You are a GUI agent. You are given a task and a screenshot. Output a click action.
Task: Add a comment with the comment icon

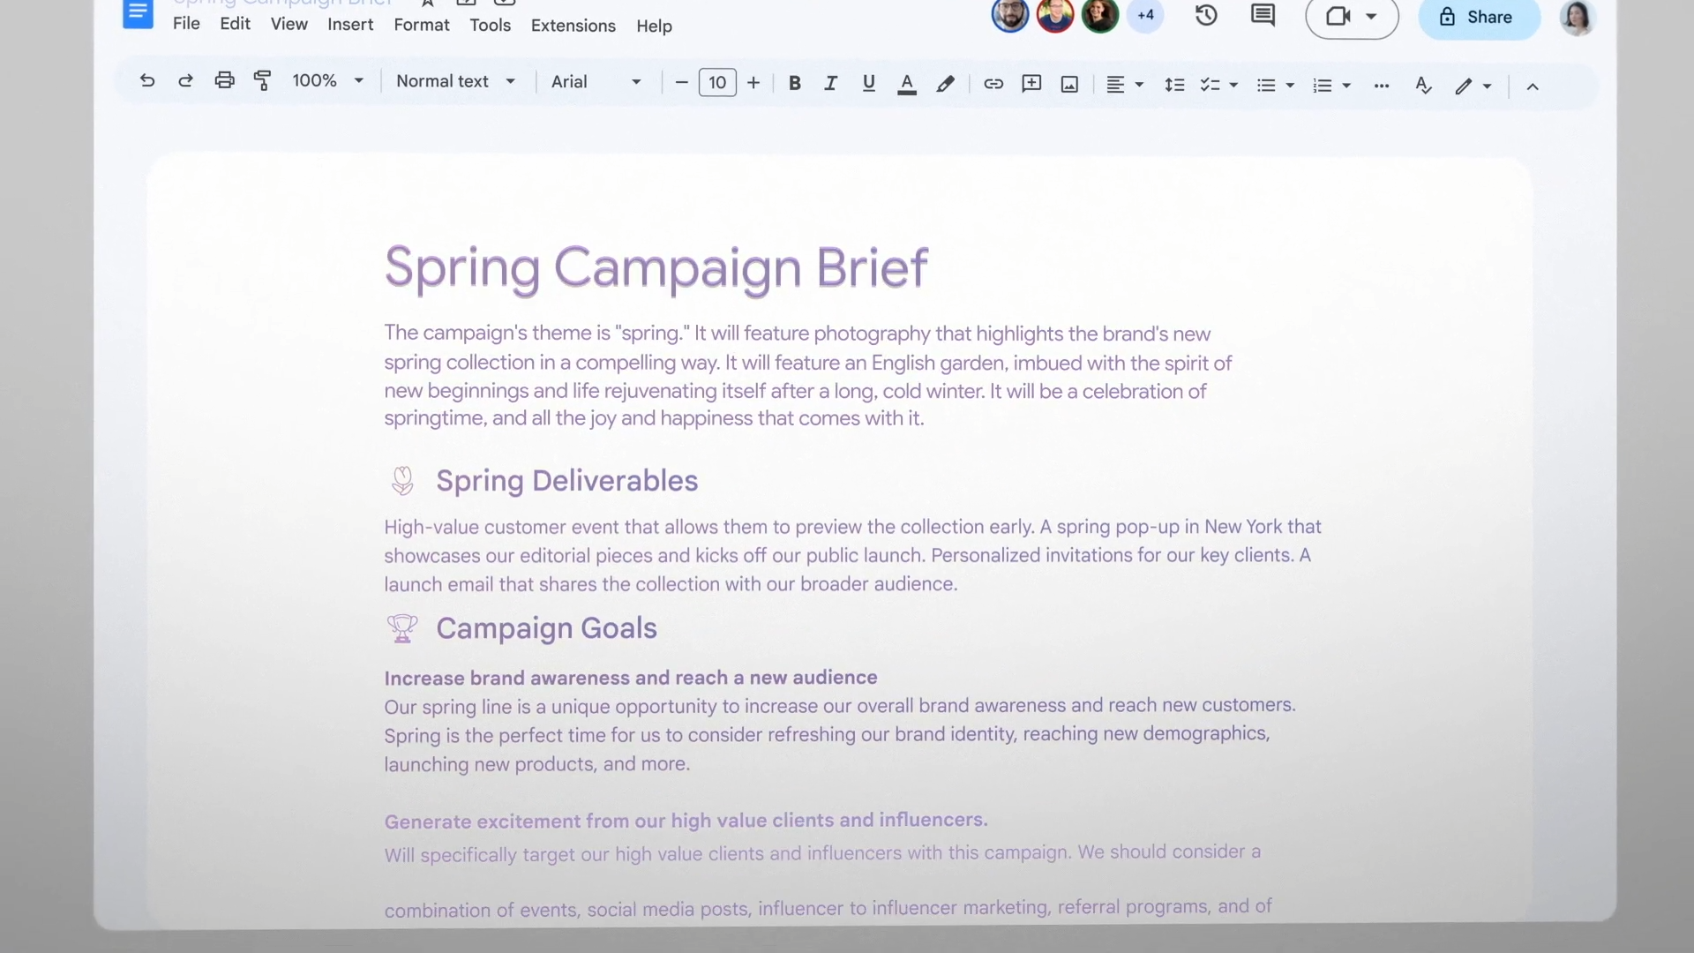pyautogui.click(x=1031, y=84)
